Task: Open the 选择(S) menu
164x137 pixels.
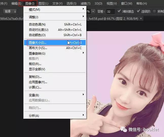Action: click(71, 4)
